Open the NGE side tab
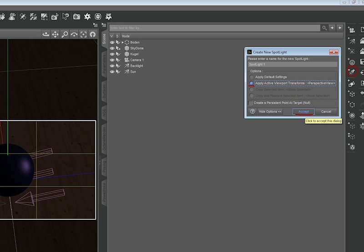364x252 pixels. click(x=104, y=112)
